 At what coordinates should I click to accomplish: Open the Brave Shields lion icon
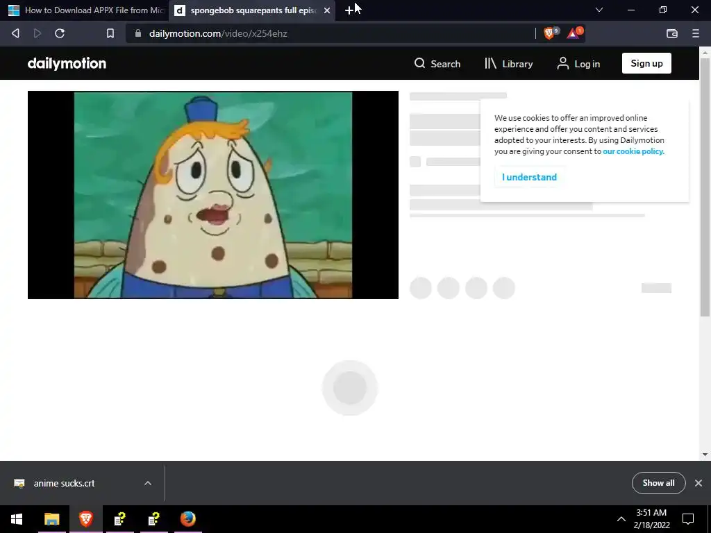(x=550, y=33)
